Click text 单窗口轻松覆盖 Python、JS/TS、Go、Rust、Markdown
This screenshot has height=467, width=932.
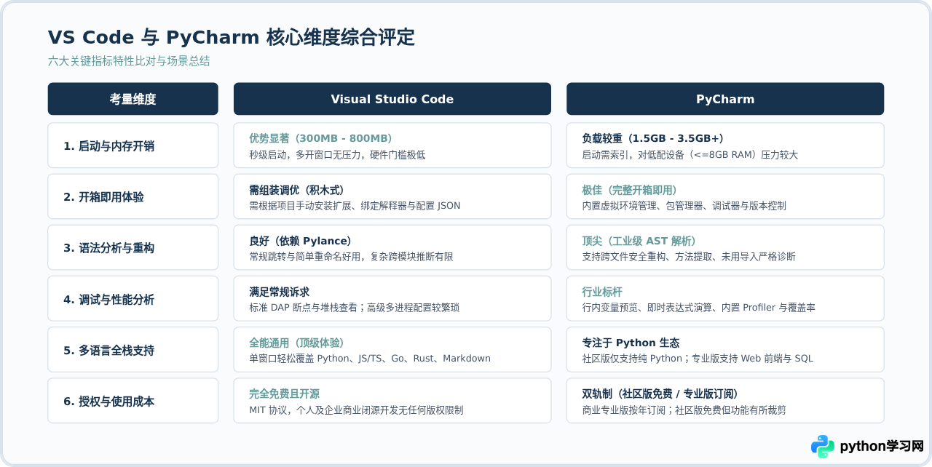[x=370, y=359]
